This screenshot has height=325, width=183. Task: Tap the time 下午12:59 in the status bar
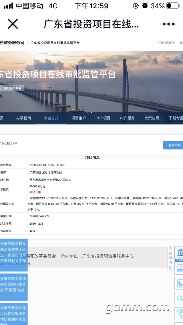pos(91,6)
